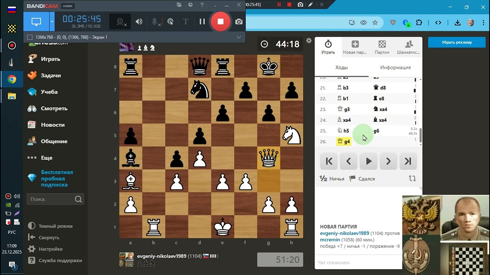490x275 pixels.
Task: Take a screenshot with Bandicam's camera icon
Action: pyautogui.click(x=239, y=22)
